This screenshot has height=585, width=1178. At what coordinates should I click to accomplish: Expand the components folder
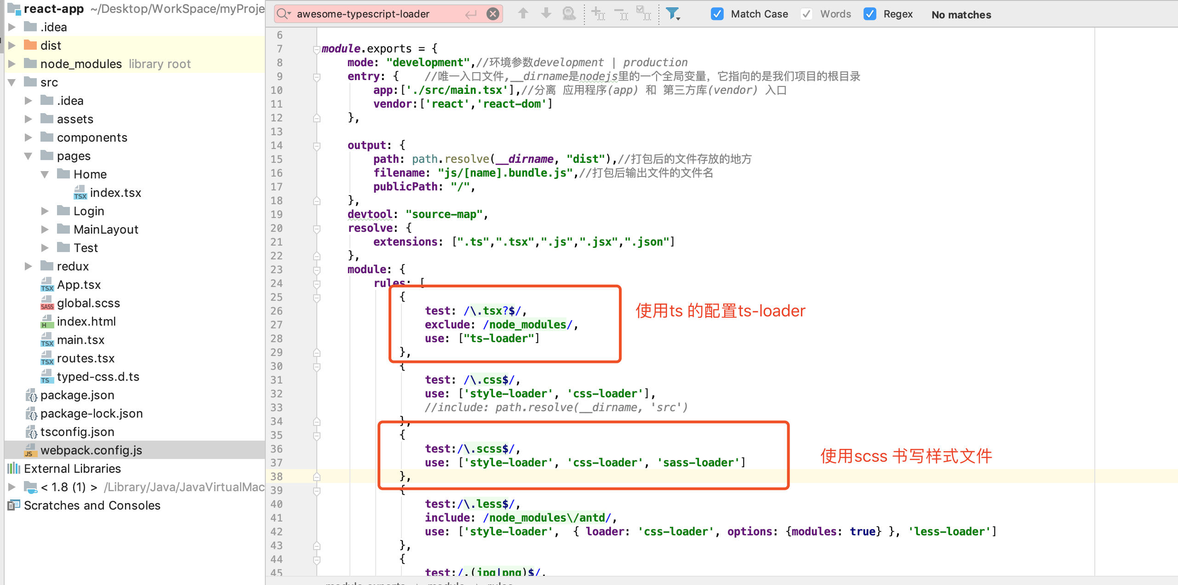(29, 138)
